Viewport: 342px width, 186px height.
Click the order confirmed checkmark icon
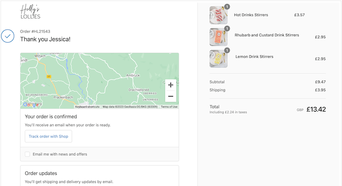coord(8,36)
